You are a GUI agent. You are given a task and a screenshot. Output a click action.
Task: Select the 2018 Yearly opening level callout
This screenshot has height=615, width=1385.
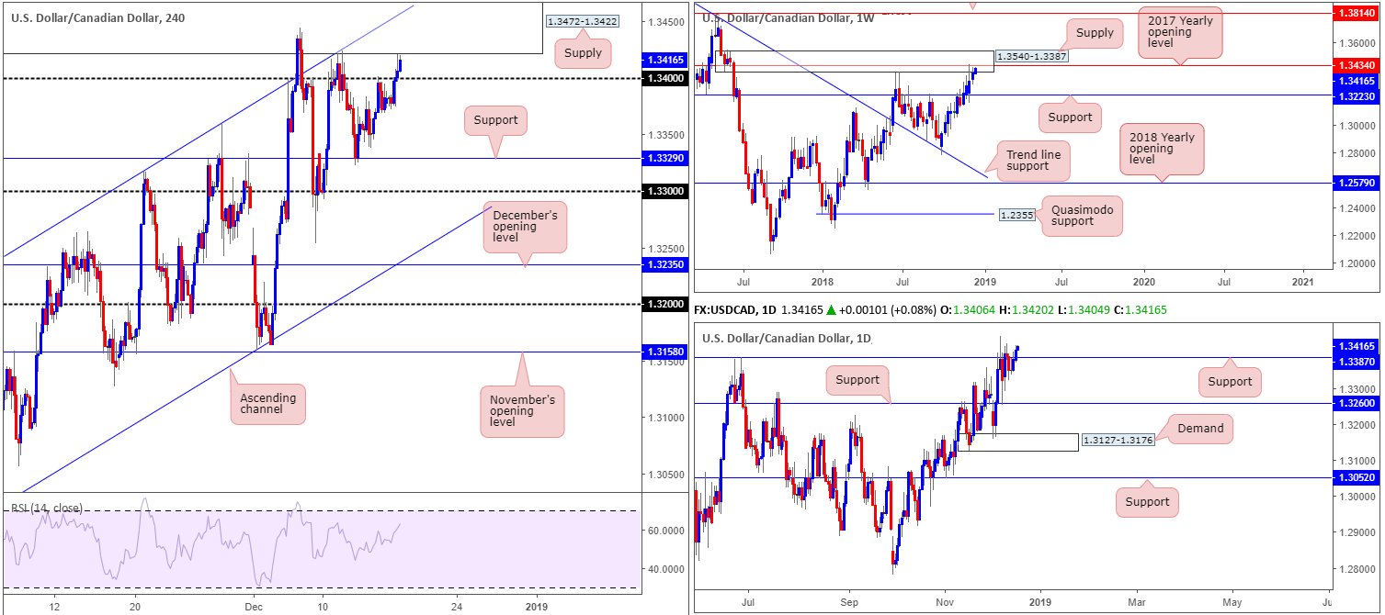pyautogui.click(x=1162, y=149)
